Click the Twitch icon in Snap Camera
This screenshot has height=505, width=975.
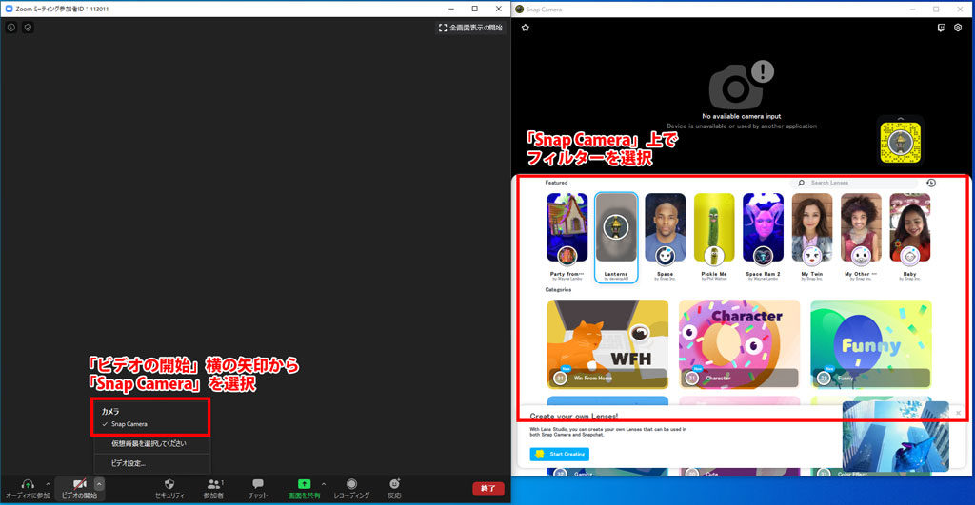(943, 28)
